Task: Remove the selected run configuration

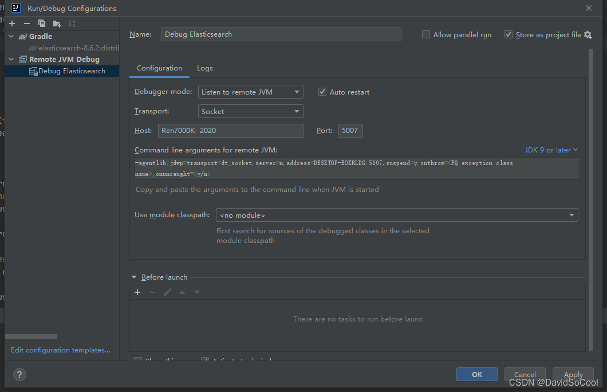Action: pos(26,23)
